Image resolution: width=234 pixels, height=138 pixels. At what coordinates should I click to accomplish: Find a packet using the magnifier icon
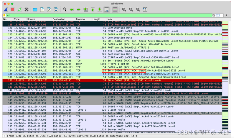point(65,10)
